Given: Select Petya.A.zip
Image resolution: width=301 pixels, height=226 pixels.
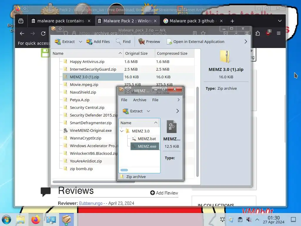Looking at the screenshot, I should tap(79, 100).
